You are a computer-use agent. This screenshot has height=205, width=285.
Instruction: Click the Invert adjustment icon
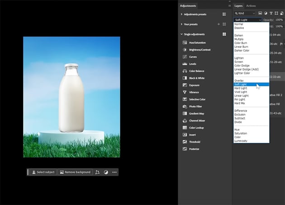(x=185, y=135)
